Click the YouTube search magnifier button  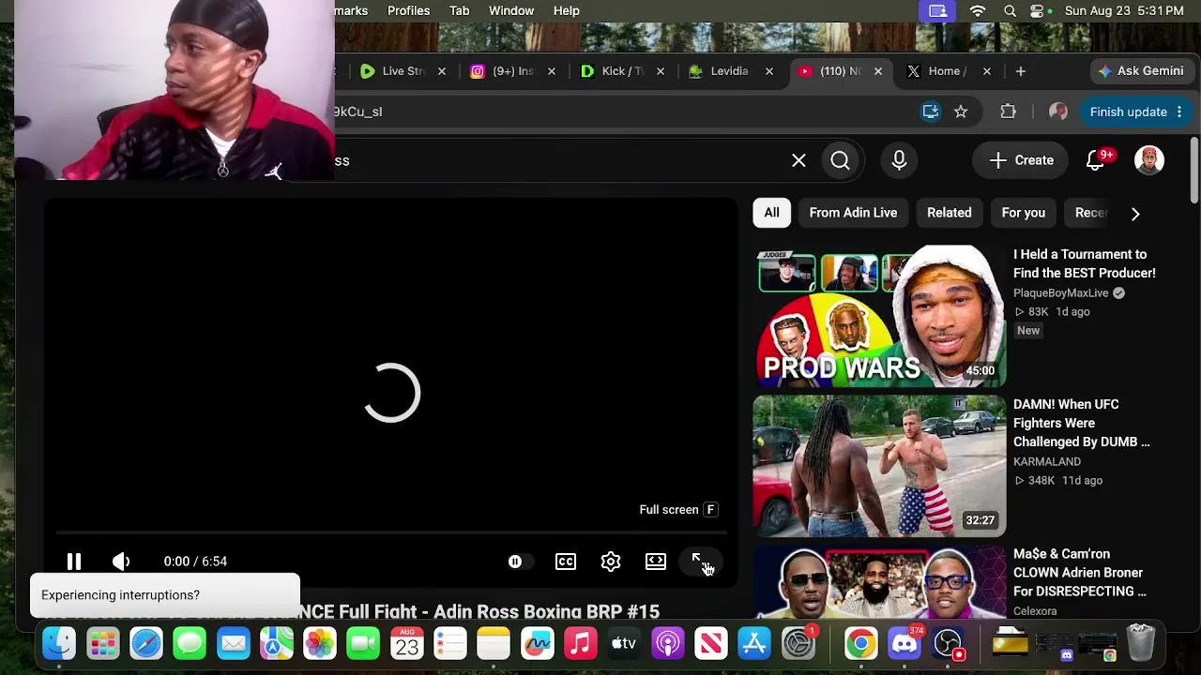click(x=840, y=160)
